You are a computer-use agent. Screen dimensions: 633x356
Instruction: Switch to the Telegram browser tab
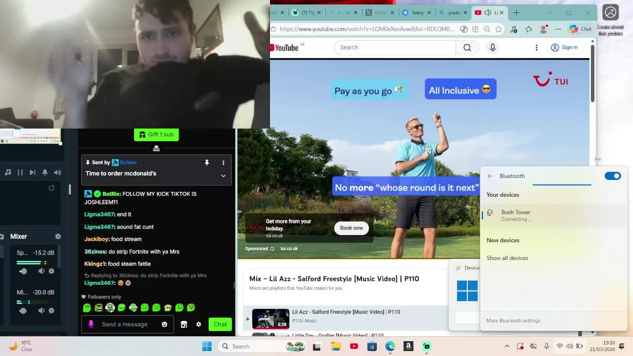point(413,13)
